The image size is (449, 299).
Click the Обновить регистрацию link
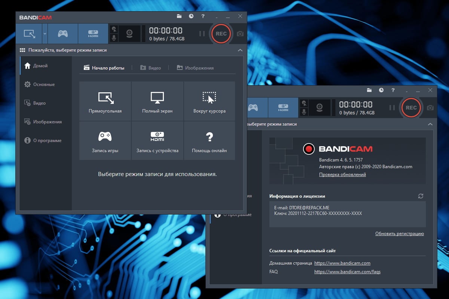tap(400, 234)
